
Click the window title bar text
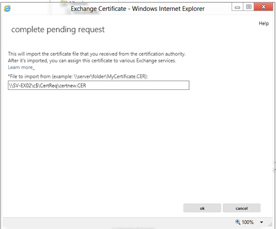[x=138, y=8]
